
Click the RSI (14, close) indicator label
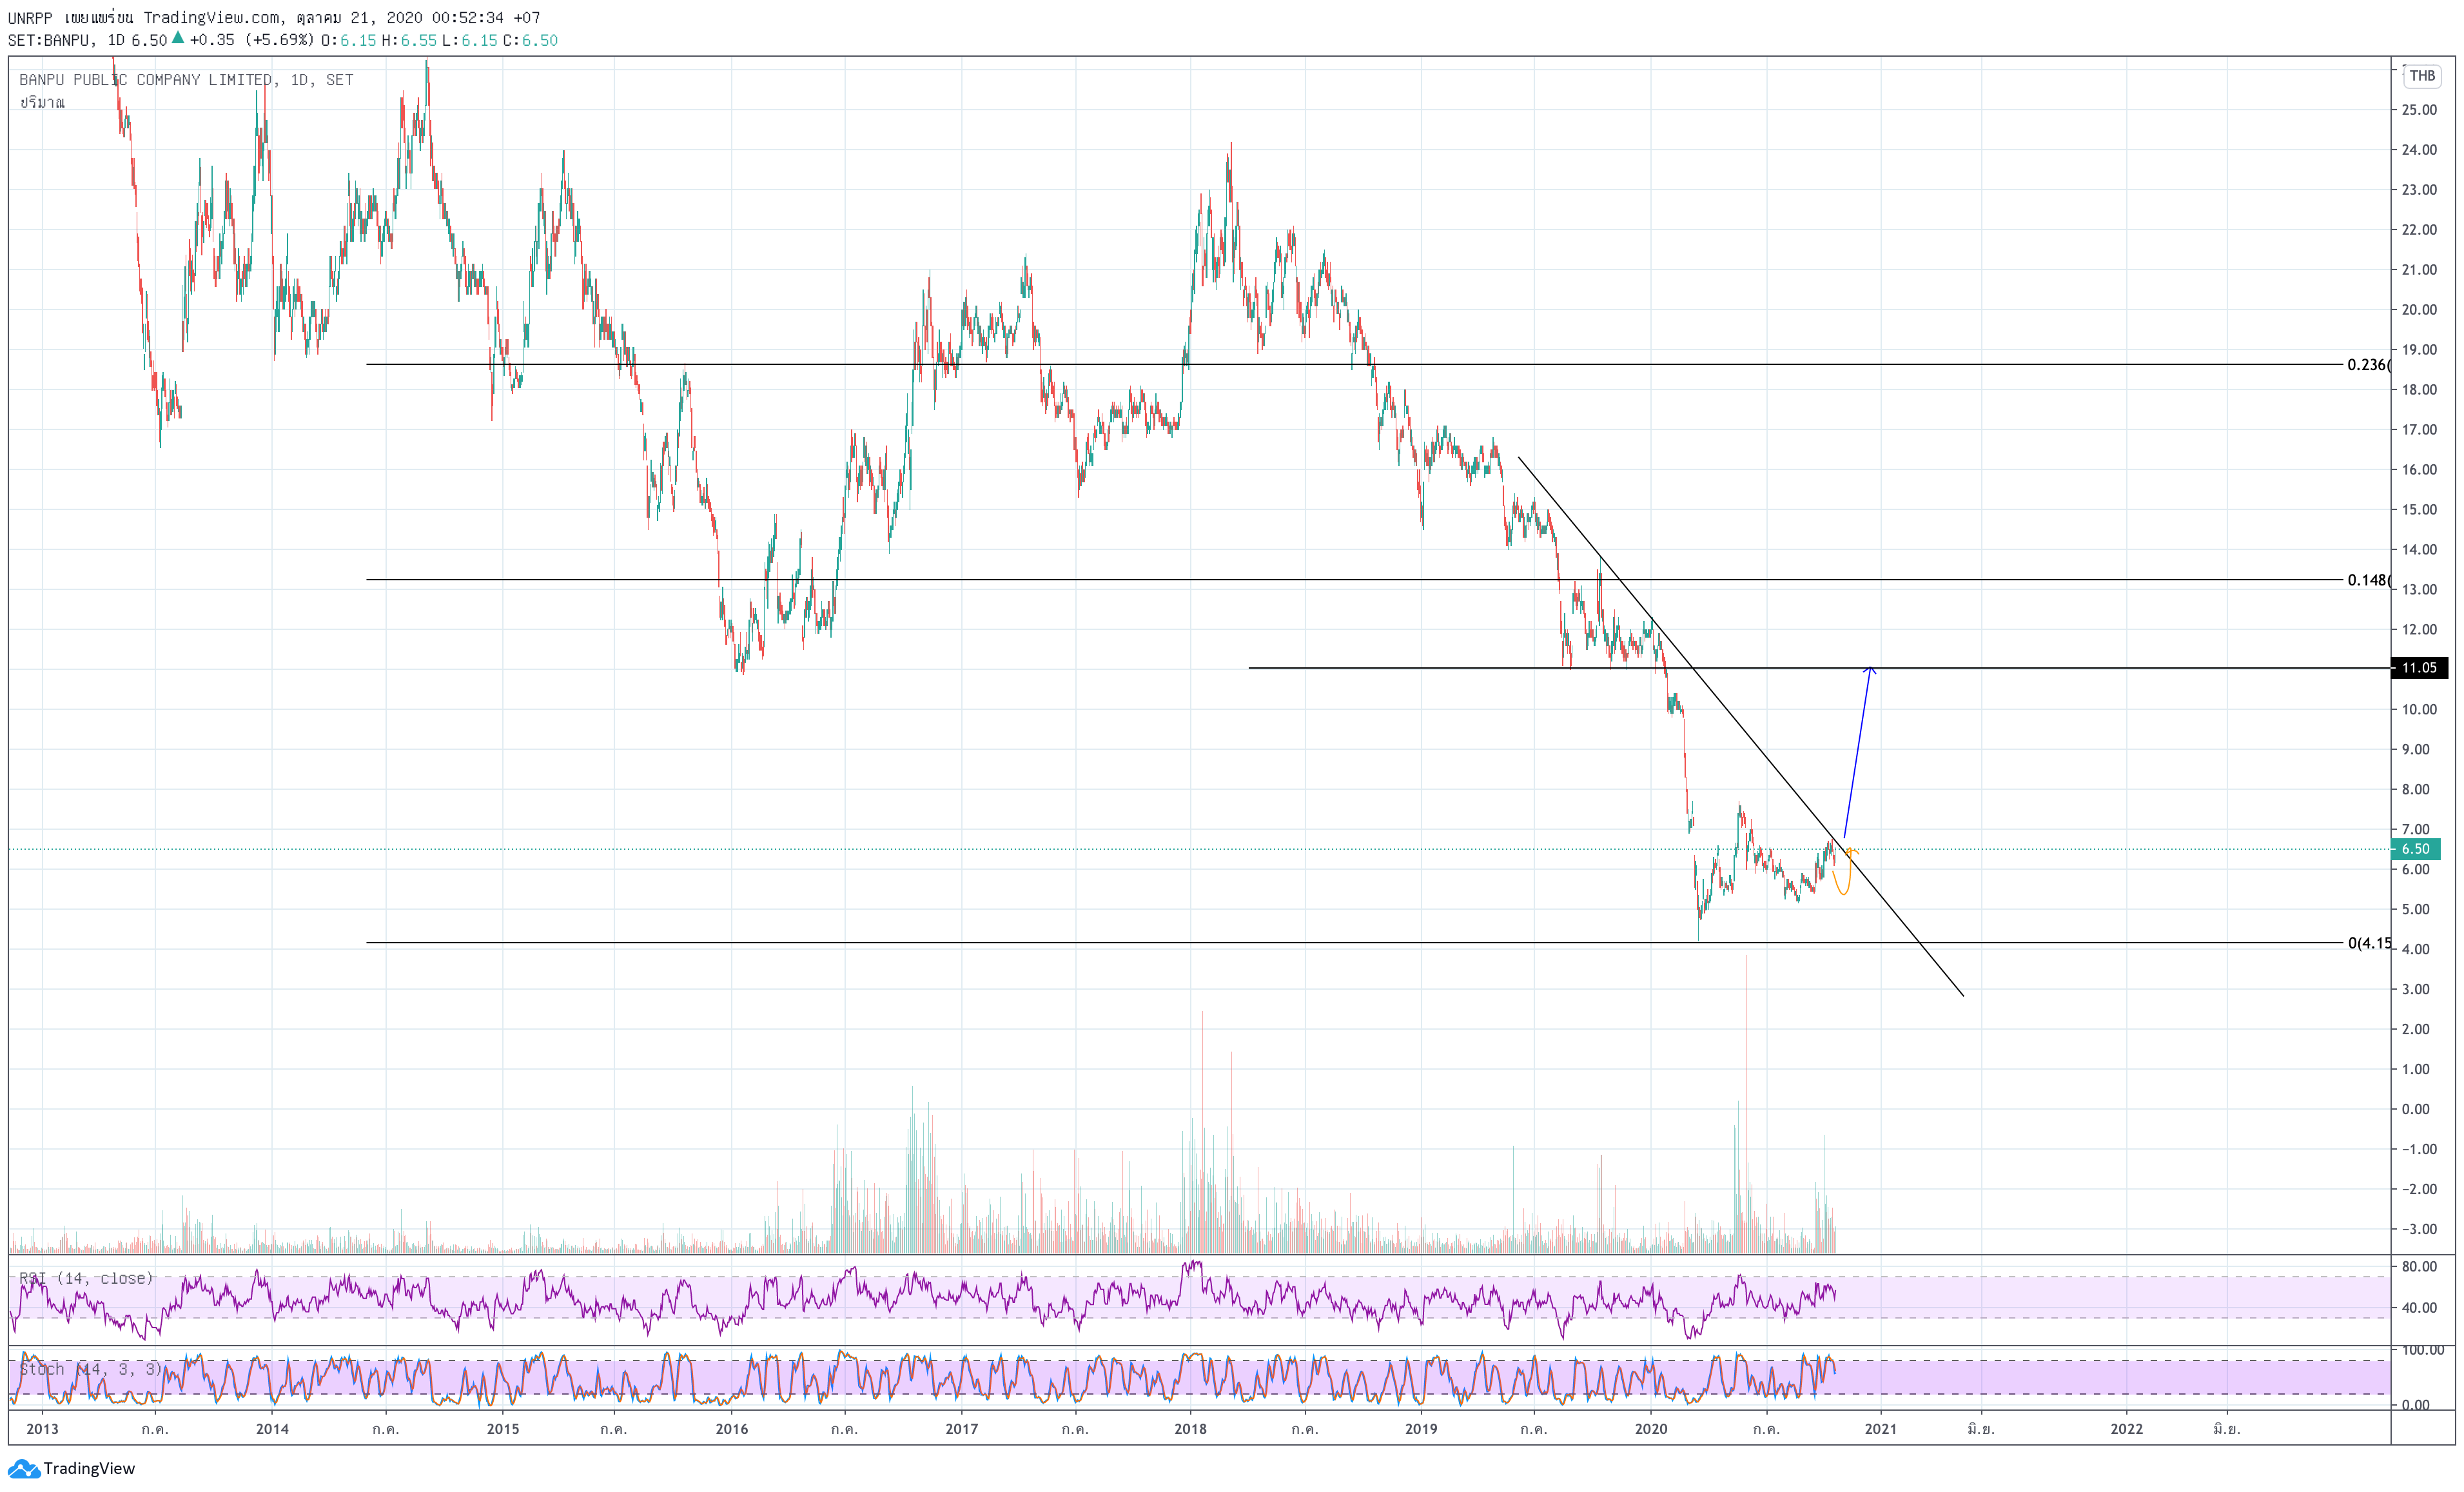(86, 1278)
